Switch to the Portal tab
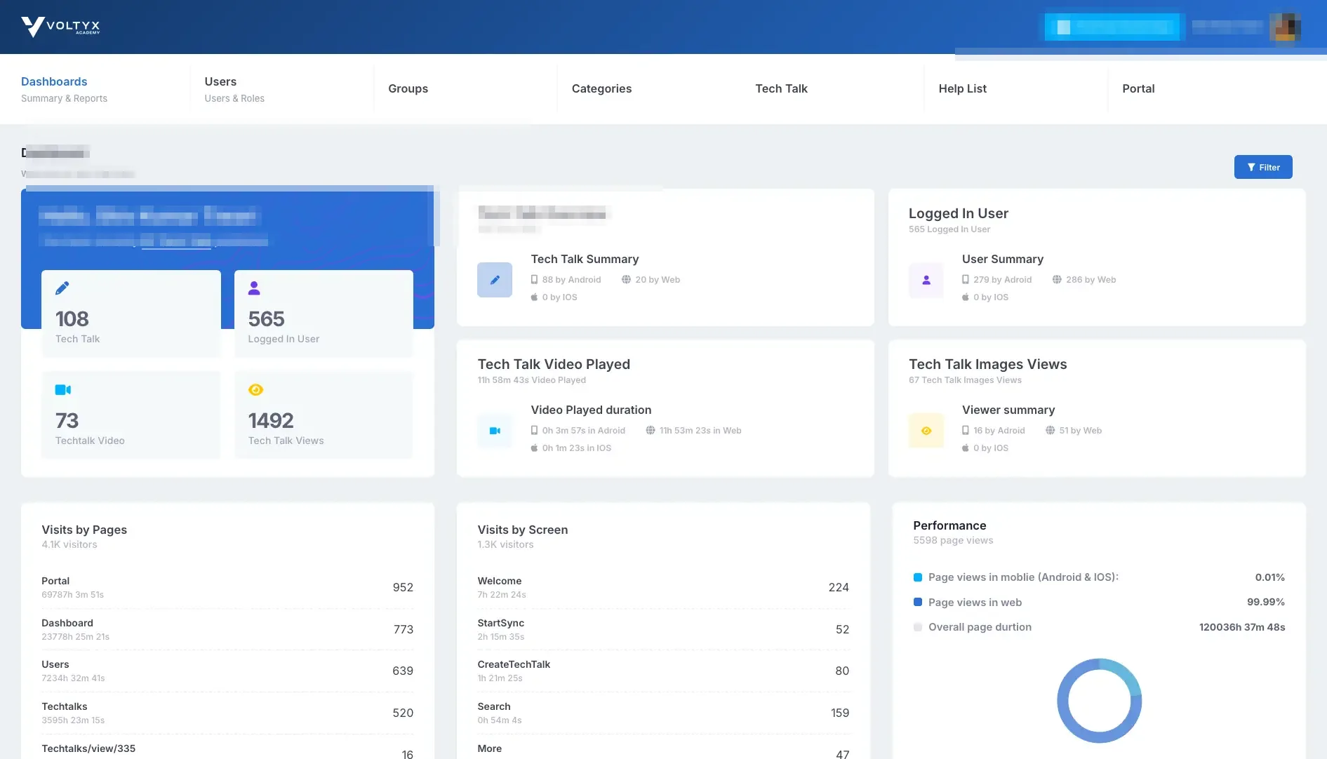 (x=1138, y=88)
